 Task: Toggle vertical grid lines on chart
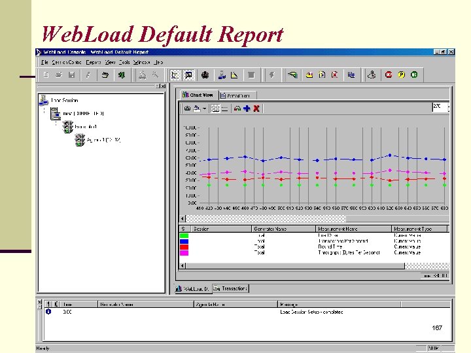click(x=215, y=109)
